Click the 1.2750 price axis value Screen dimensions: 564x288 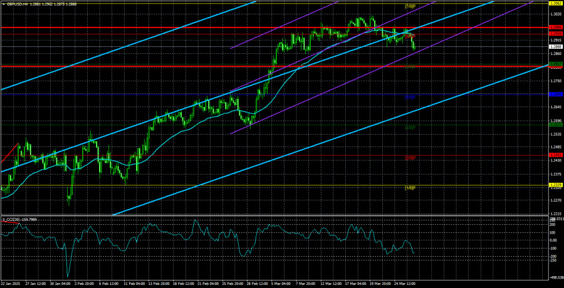(555, 81)
